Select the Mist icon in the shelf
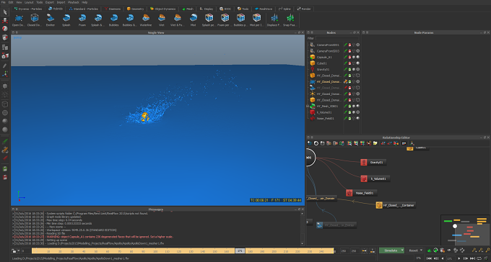This screenshot has width=491, height=262. 194,19
